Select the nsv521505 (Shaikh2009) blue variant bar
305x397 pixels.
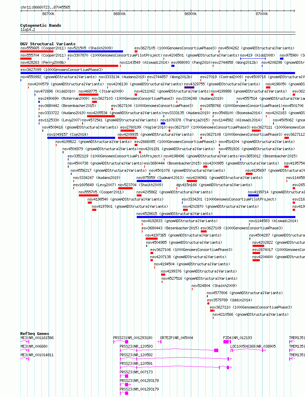click(x=95, y=51)
